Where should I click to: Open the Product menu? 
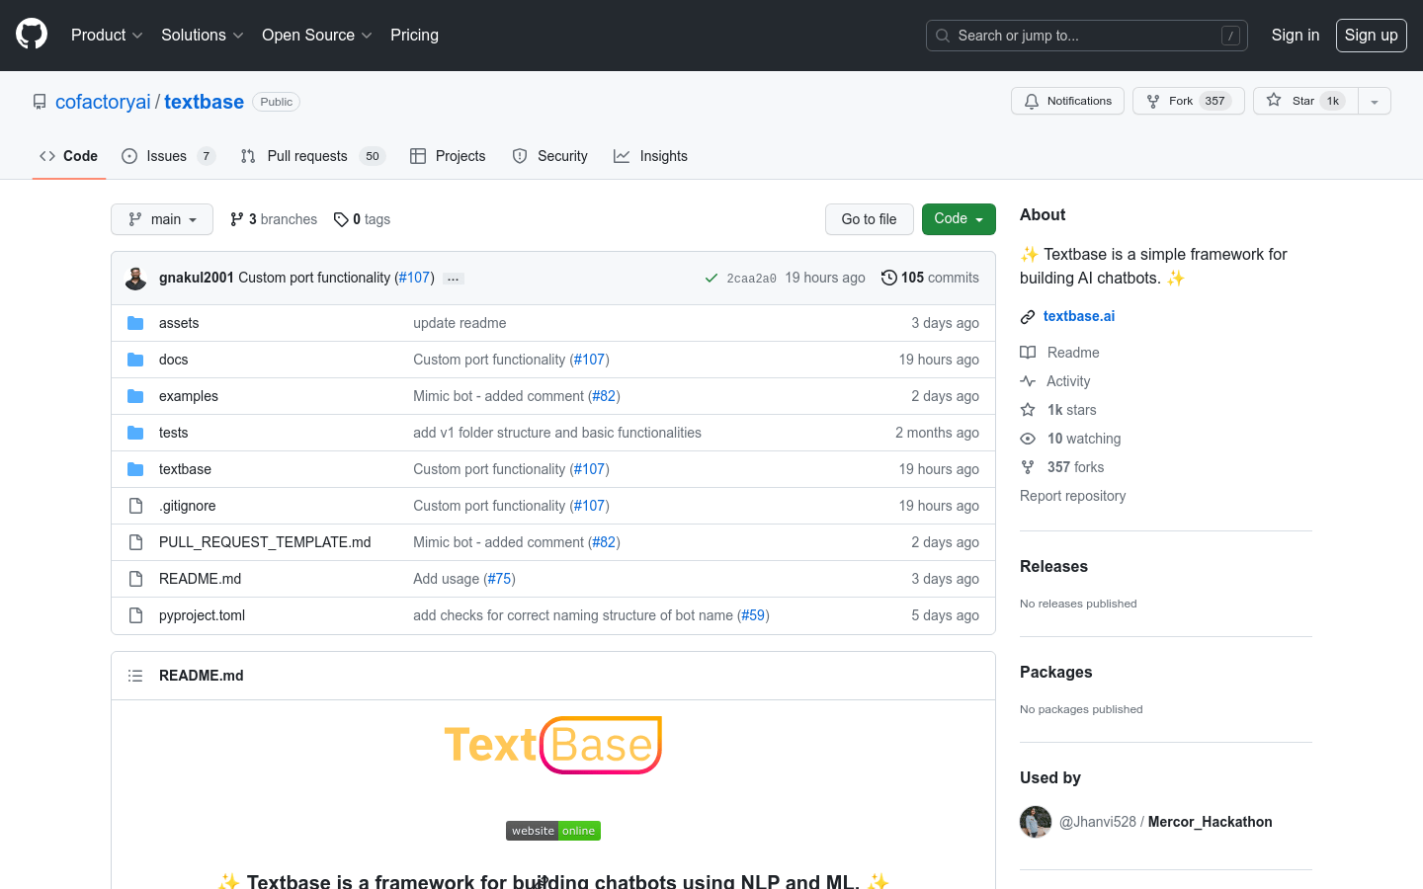pos(107,35)
